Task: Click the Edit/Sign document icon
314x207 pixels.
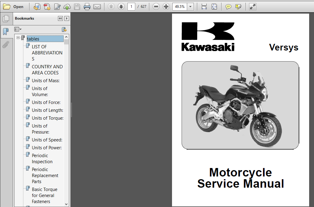Action: click(57, 7)
